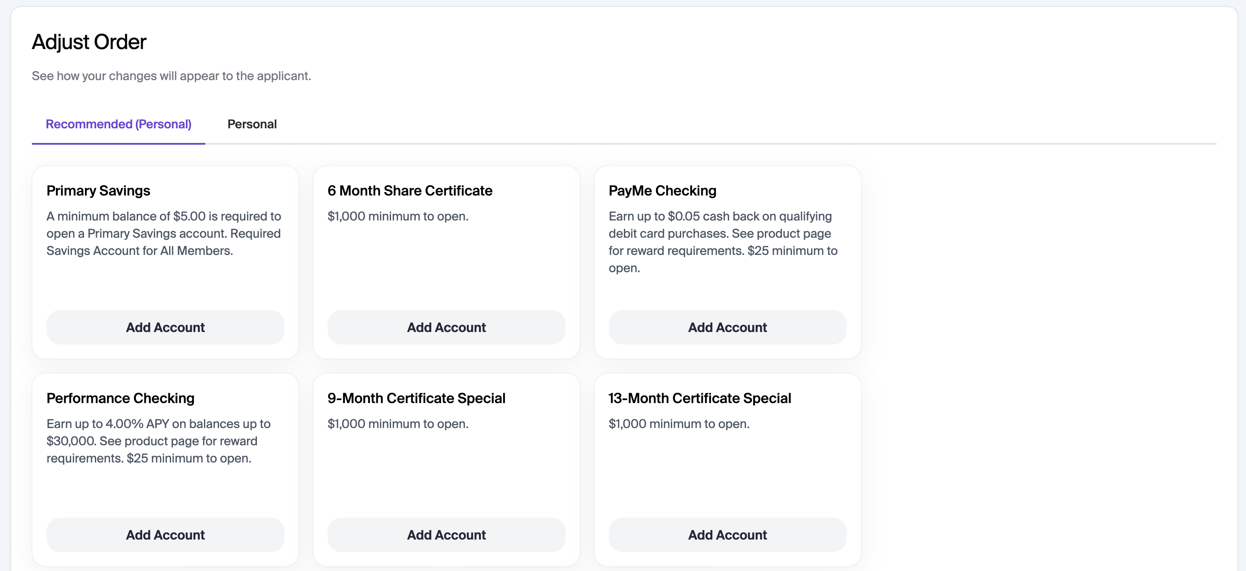Add Account for PayMe Checking
Viewport: 1246px width, 571px height.
click(727, 327)
